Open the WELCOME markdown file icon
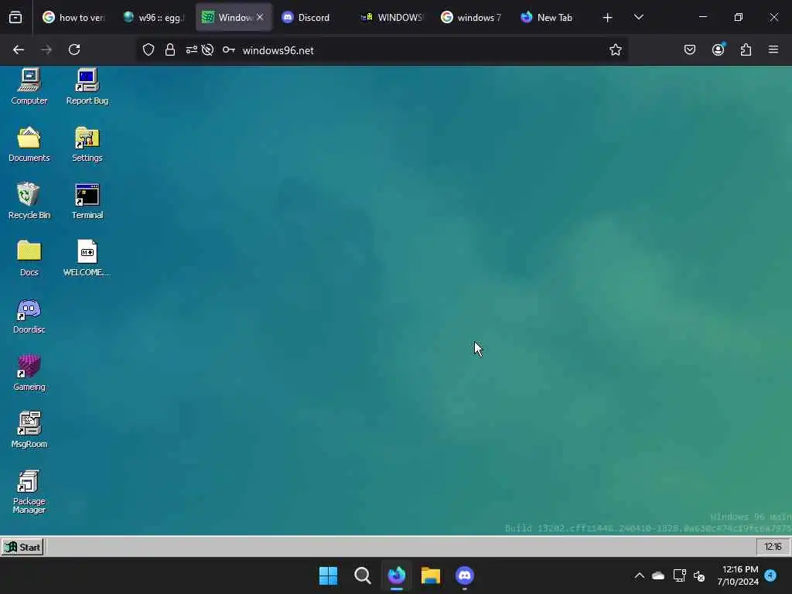Viewport: 792px width, 594px height. pyautogui.click(x=87, y=258)
